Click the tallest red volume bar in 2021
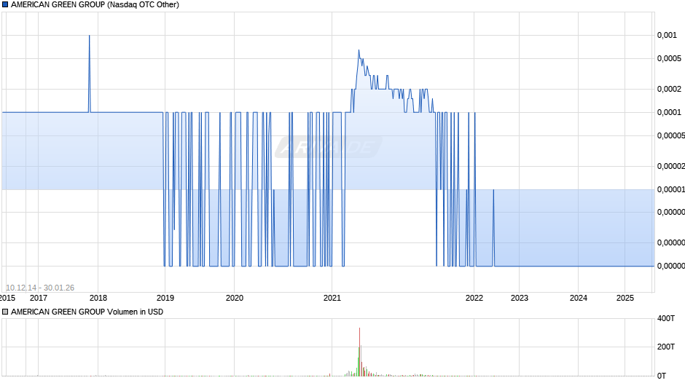Screen dimensions: 685x383 [x=359, y=352]
